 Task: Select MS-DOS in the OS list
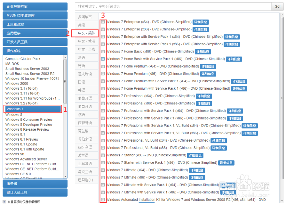tap(12, 64)
